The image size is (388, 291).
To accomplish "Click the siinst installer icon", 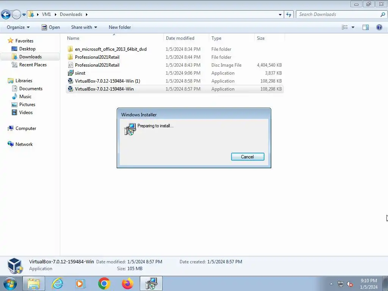I will point(70,73).
